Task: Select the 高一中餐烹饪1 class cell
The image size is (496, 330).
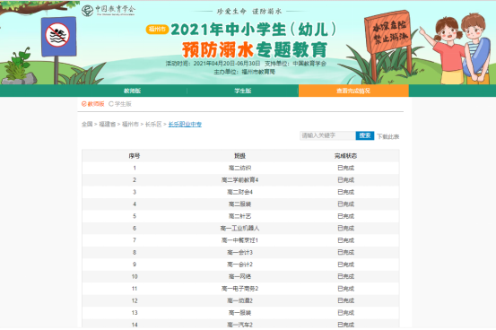Action: click(239, 240)
